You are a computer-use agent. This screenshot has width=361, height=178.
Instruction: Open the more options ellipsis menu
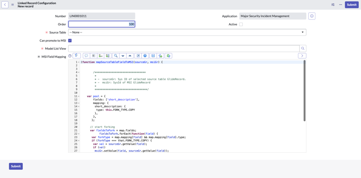click(x=341, y=5)
